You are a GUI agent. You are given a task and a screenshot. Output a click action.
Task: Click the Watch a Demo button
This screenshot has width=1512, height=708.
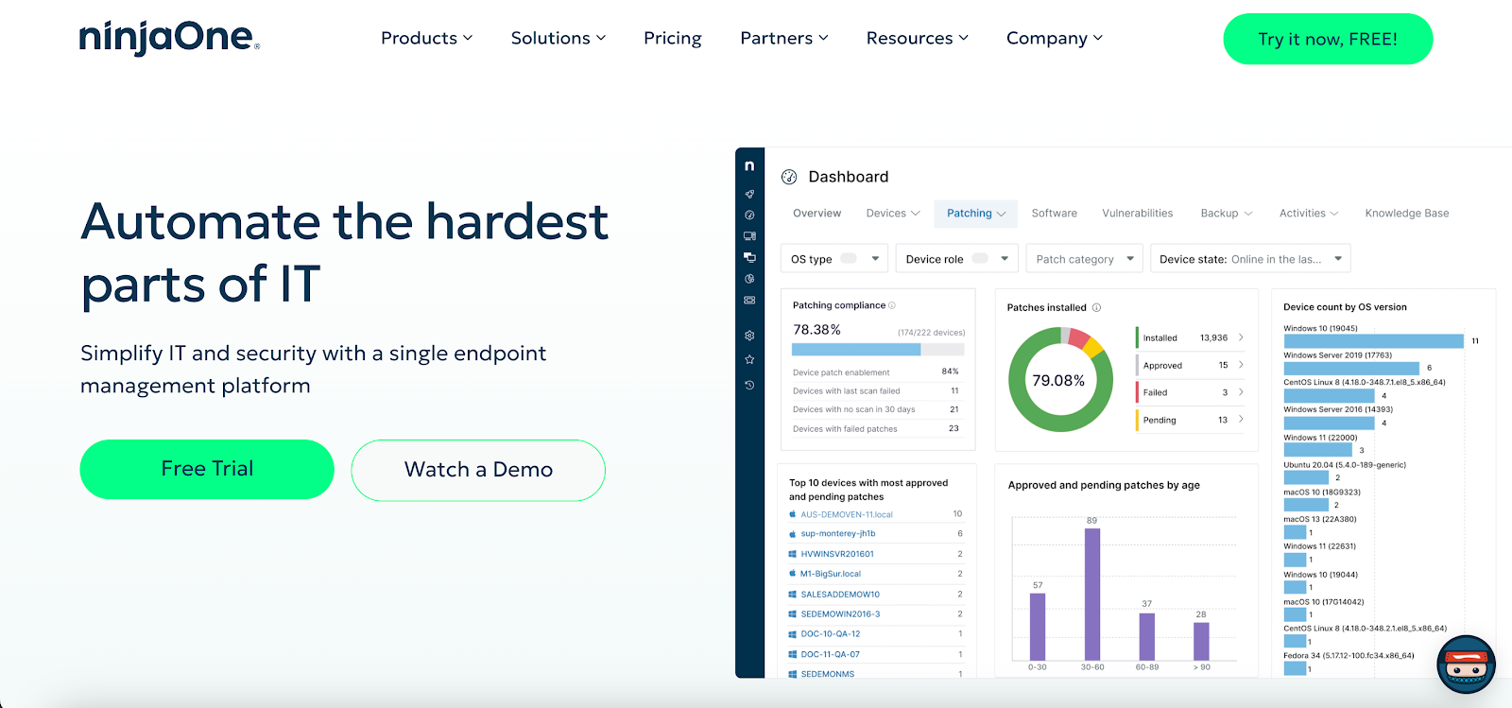(x=478, y=470)
